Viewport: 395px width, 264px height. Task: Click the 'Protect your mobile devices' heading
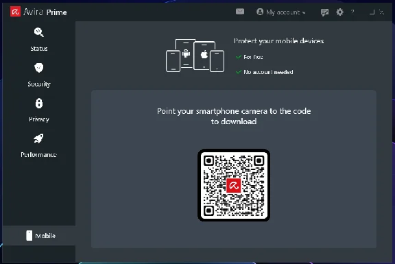[x=278, y=41]
